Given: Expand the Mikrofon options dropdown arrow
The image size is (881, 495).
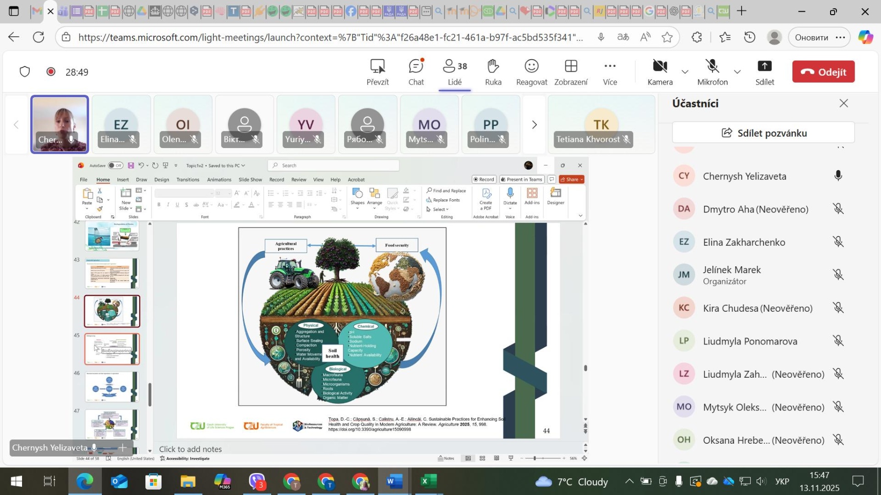Looking at the screenshot, I should pos(738,72).
